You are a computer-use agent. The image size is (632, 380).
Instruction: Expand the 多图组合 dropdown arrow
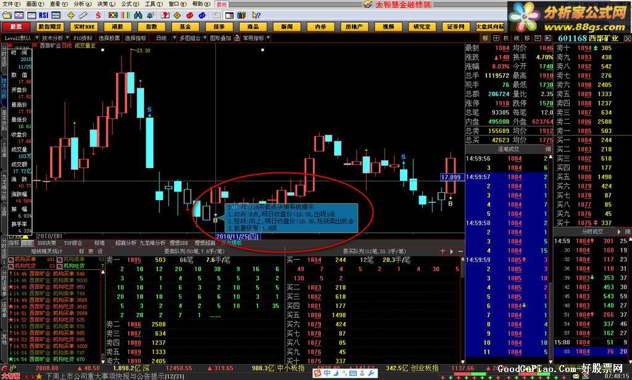(x=204, y=38)
